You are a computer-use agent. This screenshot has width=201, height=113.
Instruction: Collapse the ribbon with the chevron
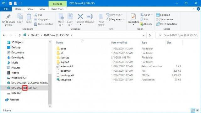(194, 9)
